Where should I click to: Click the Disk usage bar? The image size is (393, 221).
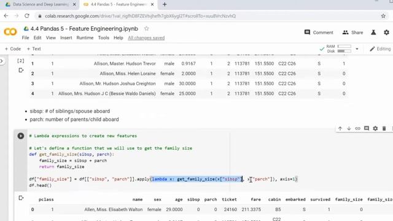tap(344, 51)
